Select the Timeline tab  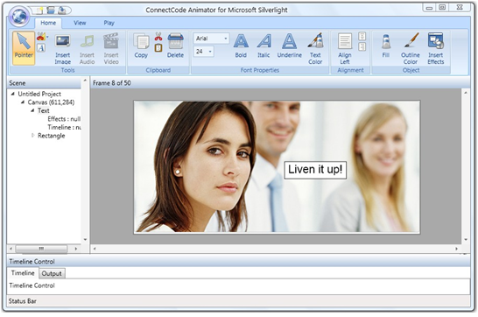[x=23, y=273]
